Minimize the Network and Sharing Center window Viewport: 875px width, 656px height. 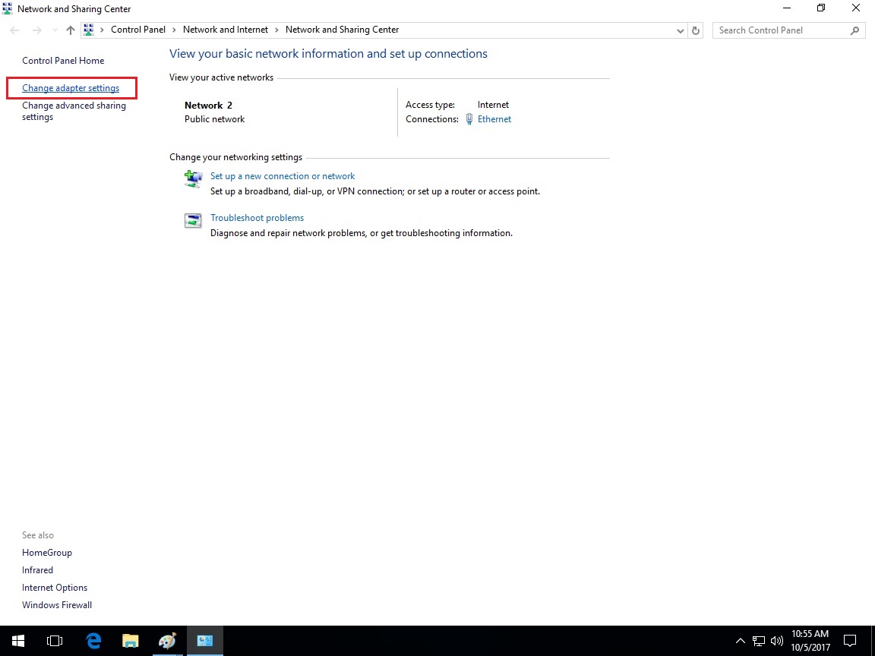pyautogui.click(x=787, y=8)
